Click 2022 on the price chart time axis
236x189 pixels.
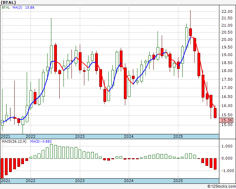[x=31, y=136]
